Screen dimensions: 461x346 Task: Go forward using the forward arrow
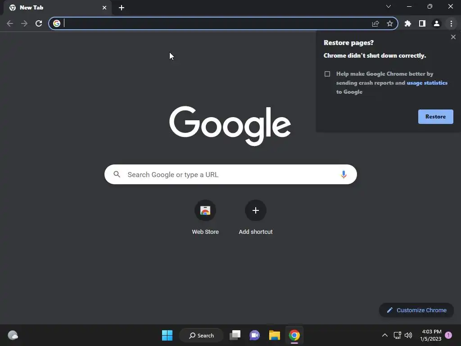(24, 23)
